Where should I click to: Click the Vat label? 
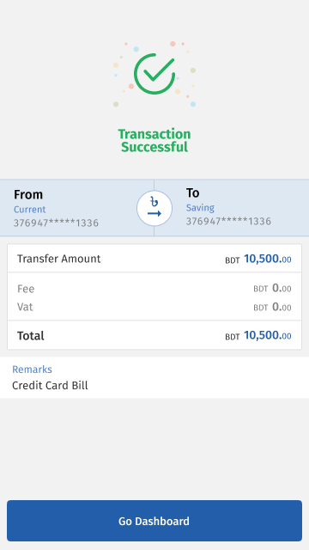click(25, 307)
